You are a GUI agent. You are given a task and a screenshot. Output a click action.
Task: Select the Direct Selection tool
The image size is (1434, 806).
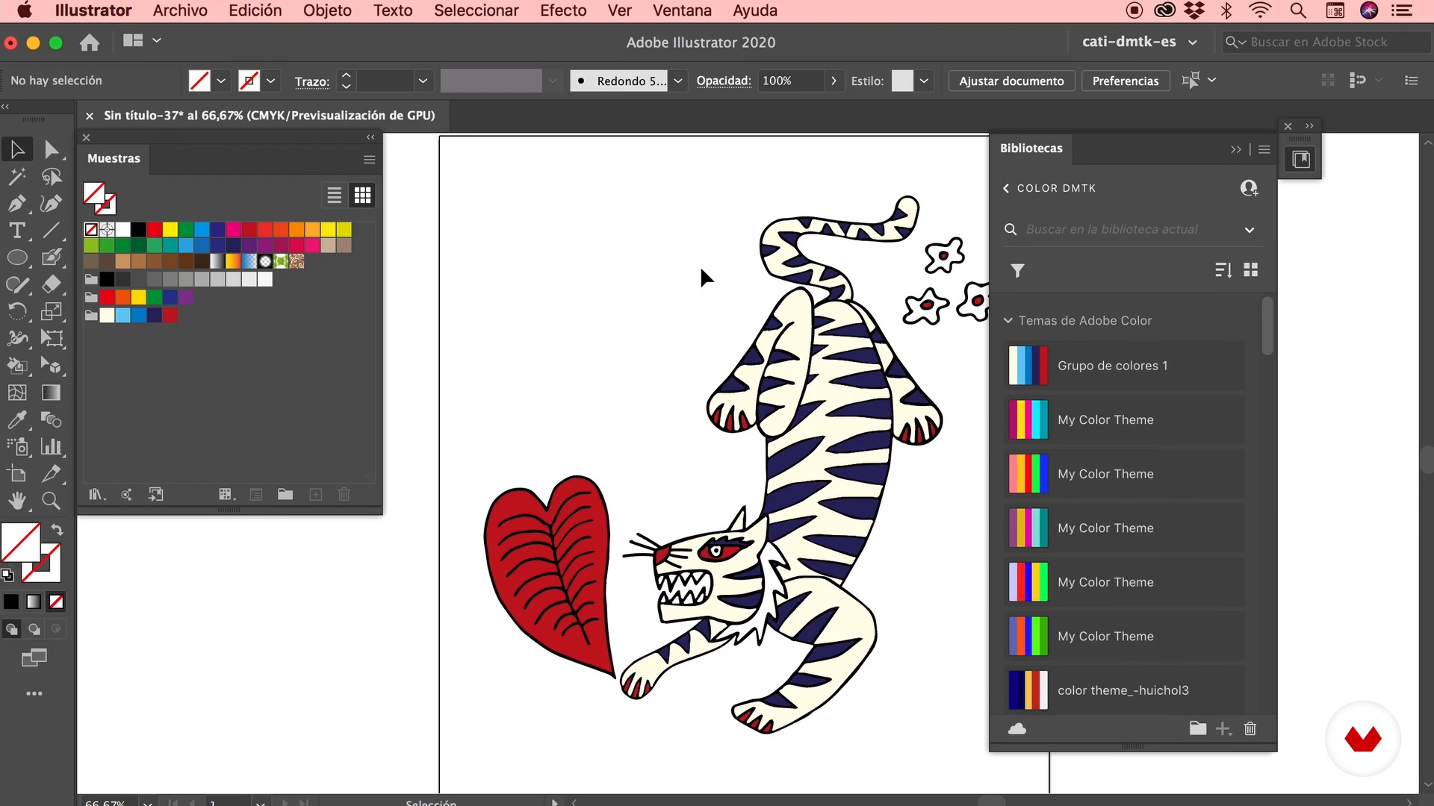51,149
